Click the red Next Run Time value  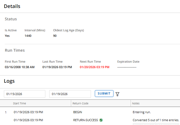(94, 67)
